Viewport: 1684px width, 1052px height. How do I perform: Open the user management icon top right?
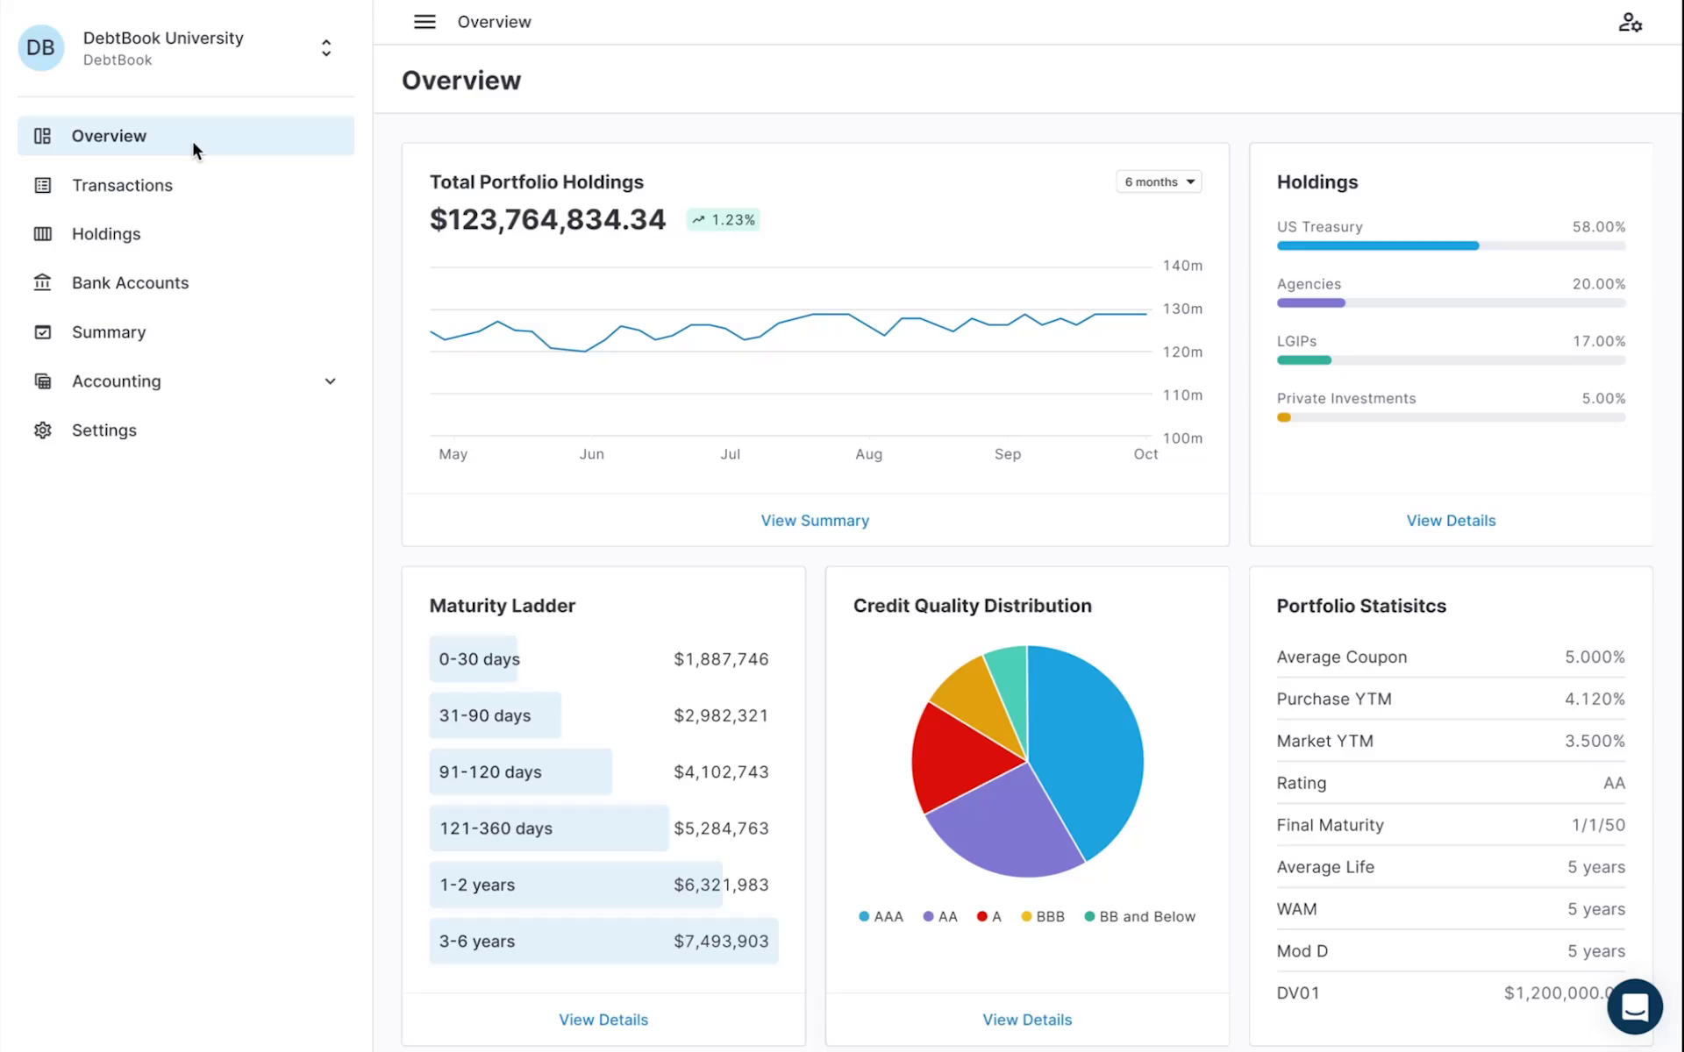1630,22
